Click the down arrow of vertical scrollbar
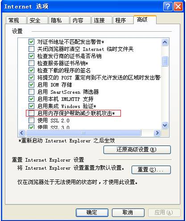 pos(165,125)
